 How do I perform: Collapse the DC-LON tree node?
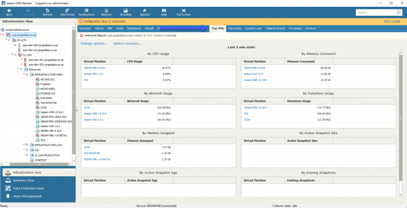[x=9, y=40]
